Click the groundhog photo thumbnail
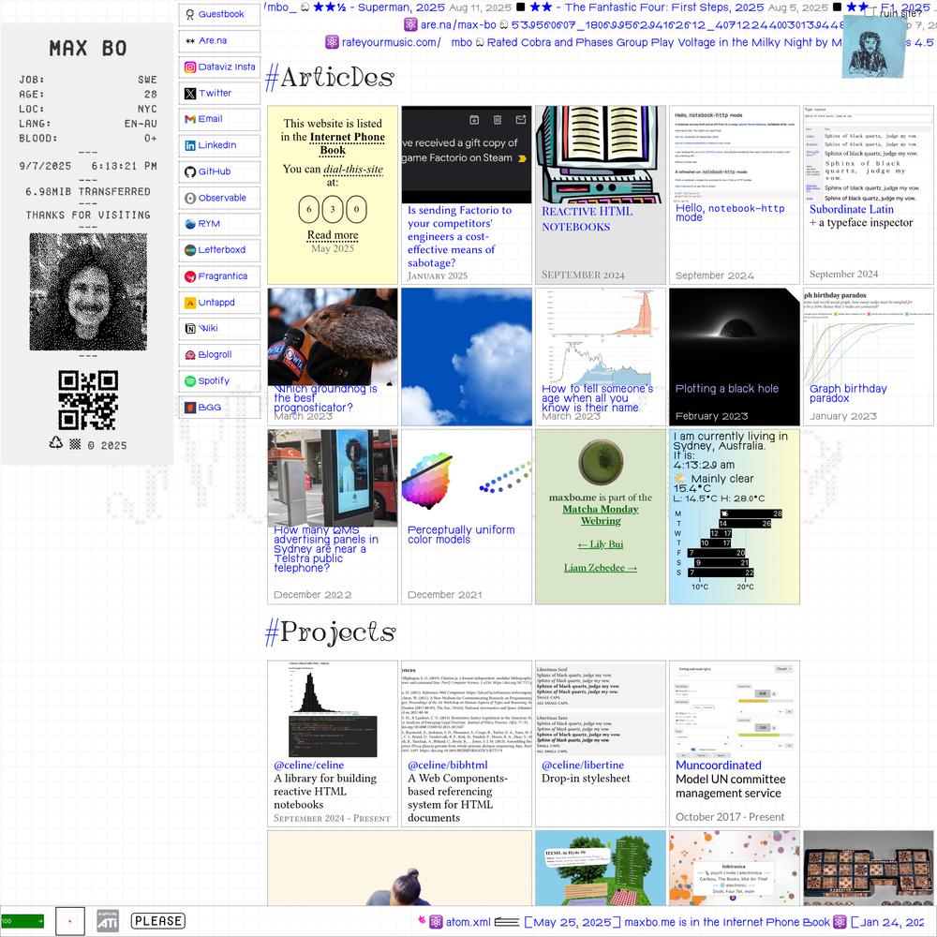This screenshot has width=937, height=937. click(x=333, y=336)
